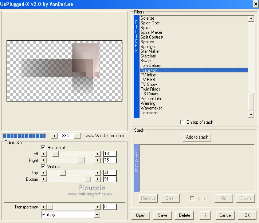259x223 pixels.
Task: Close the UnPlugged-X dialog window
Action: [255, 4]
